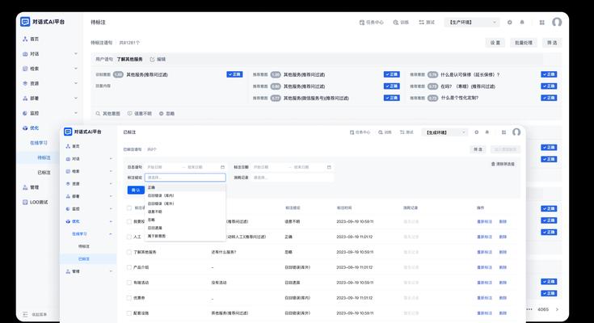The height and width of the screenshot is (323, 594).
Task: Click the 部署 sidebar icon in the back window
Action: [x=25, y=98]
